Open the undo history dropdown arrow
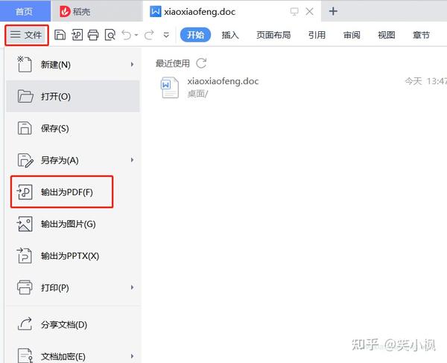The image size is (447, 363). coord(136,35)
